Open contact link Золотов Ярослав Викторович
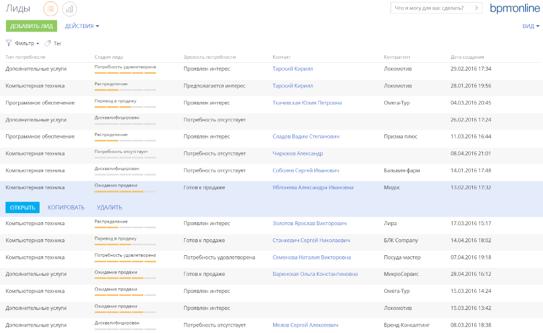 pos(309,223)
